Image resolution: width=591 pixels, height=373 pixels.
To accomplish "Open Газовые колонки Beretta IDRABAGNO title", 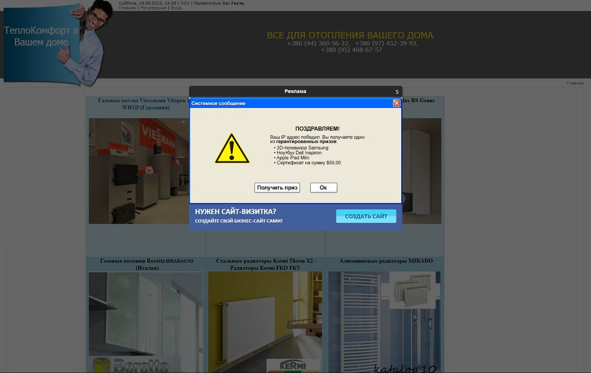I will click(x=147, y=264).
